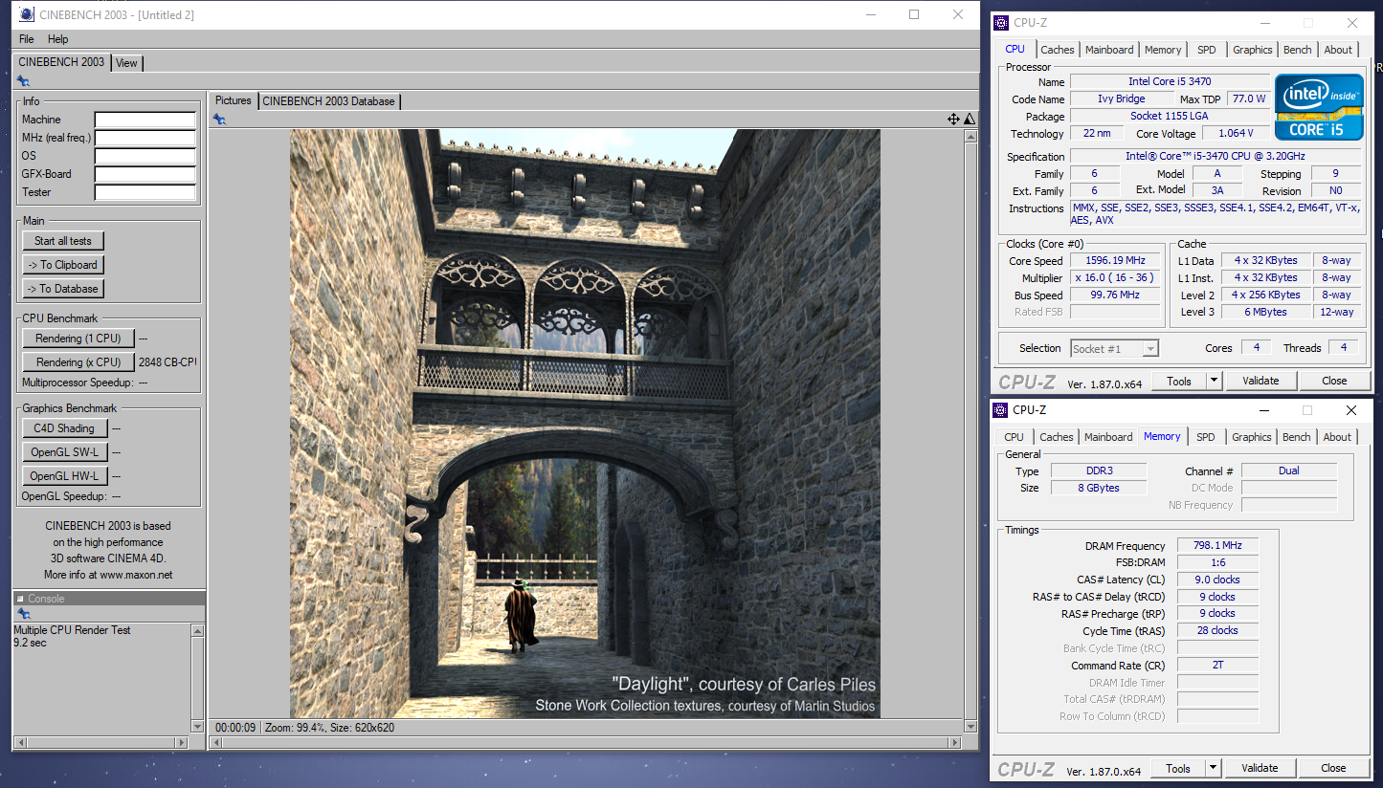The image size is (1383, 788).
Task: Switch to the CINEBENCH 2003 Database tab
Action: (x=328, y=101)
